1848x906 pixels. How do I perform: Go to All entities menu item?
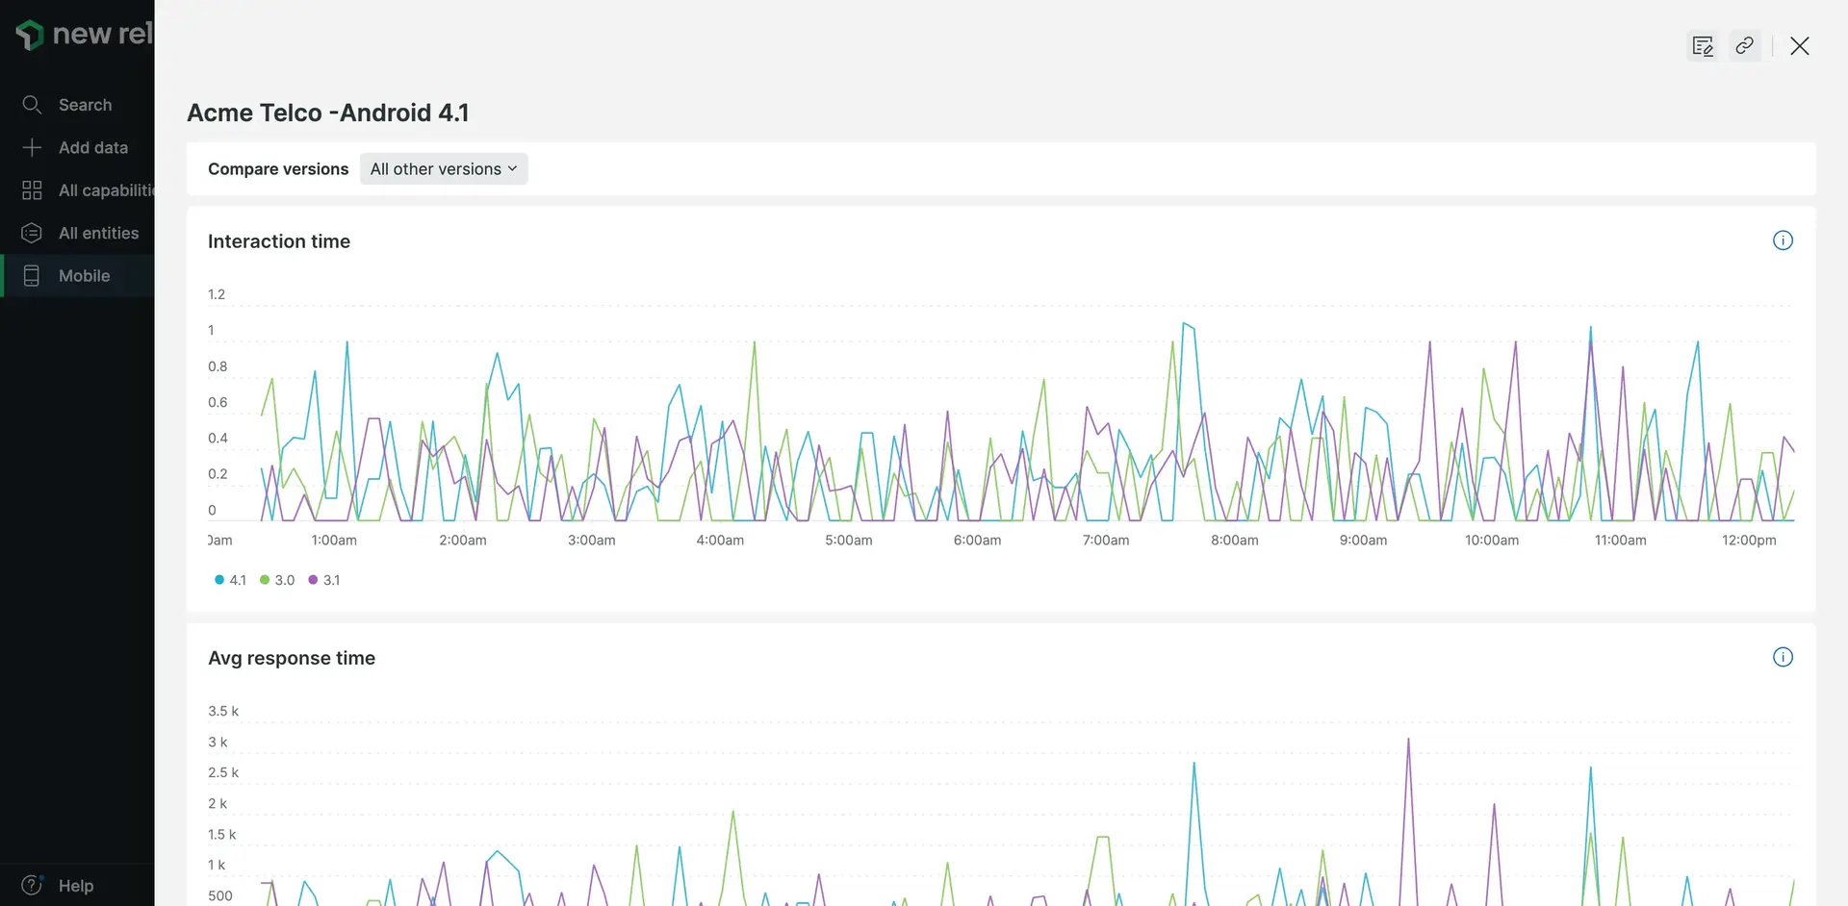tap(98, 233)
